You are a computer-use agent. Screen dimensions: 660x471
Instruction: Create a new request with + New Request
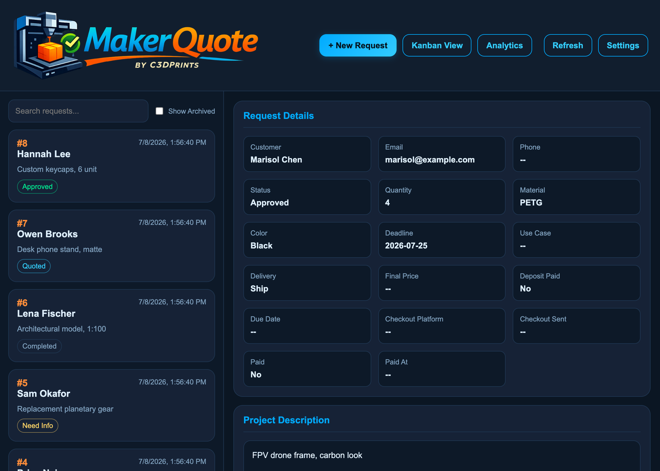(358, 45)
